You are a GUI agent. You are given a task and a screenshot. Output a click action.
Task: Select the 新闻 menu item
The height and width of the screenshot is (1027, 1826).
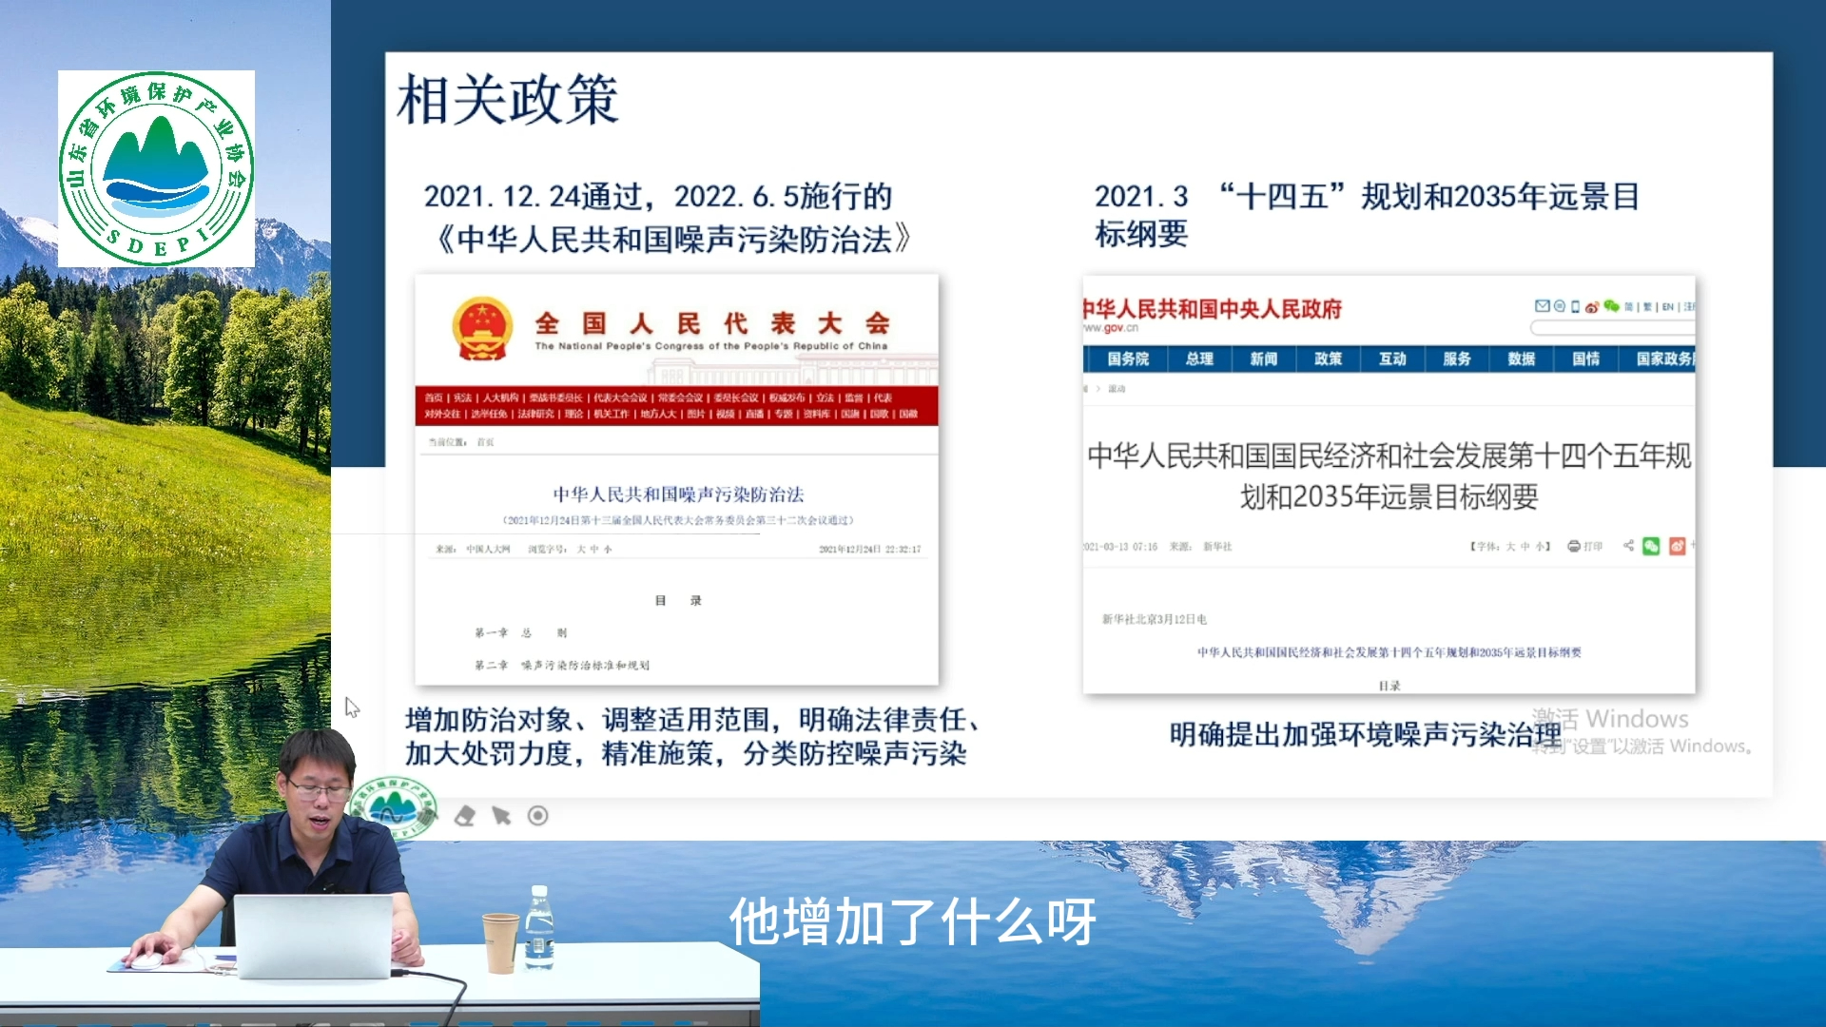pyautogui.click(x=1263, y=358)
